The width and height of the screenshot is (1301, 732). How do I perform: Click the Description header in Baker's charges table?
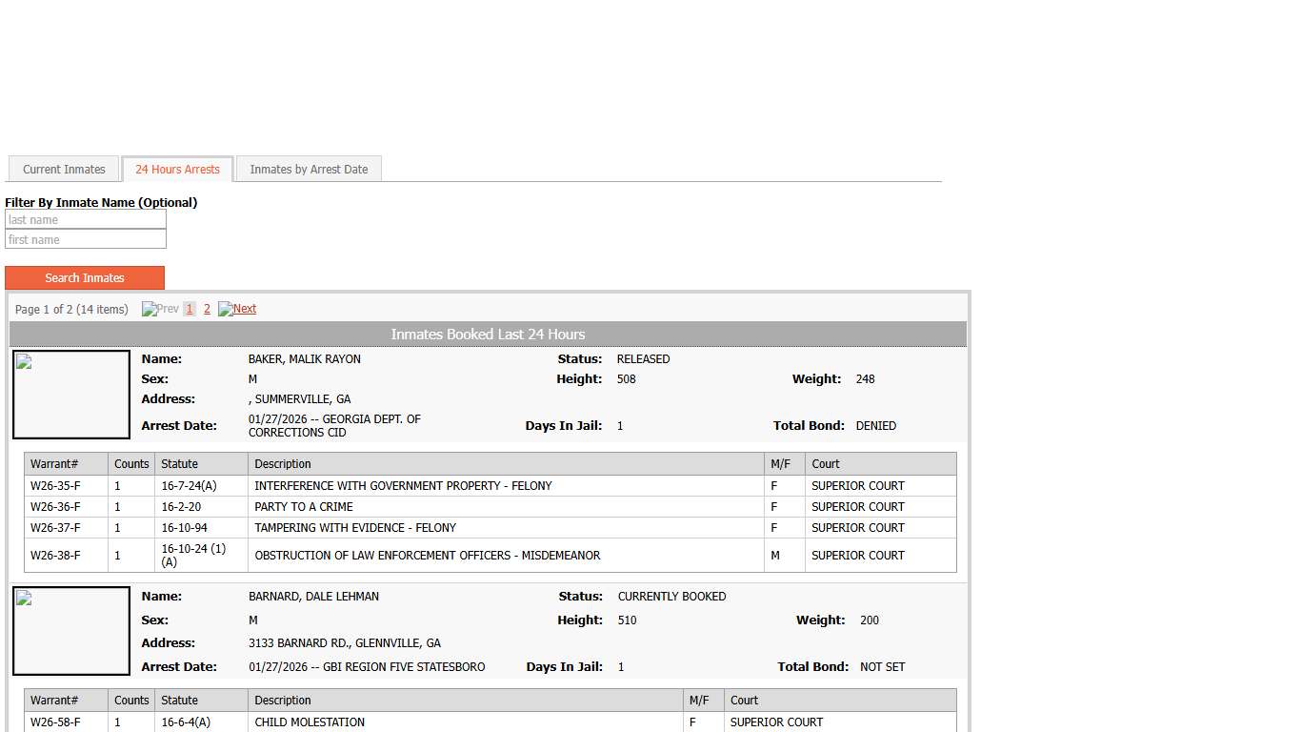pos(283,464)
